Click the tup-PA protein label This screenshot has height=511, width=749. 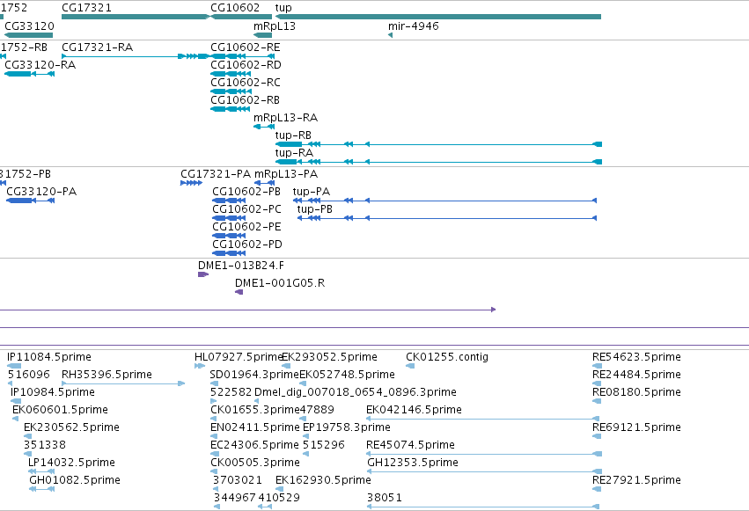coord(312,192)
